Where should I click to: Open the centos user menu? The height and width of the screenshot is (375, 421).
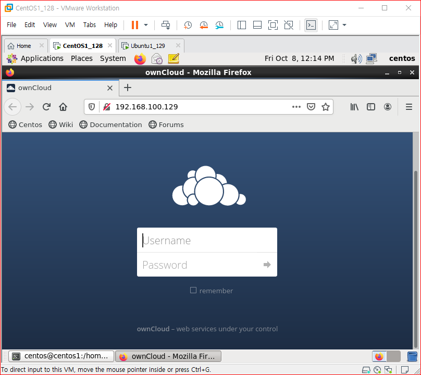402,58
